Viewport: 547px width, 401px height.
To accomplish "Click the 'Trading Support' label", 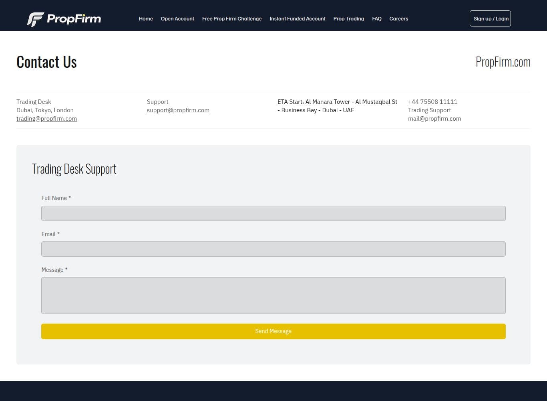I will (429, 110).
